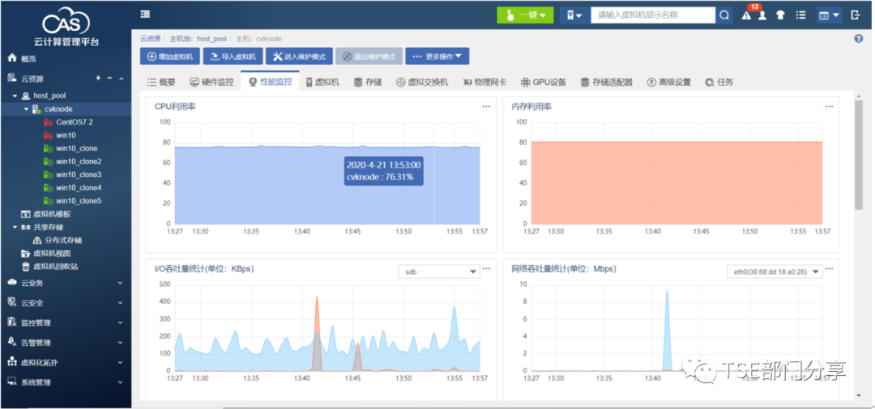Open 更多操作 more actions dropdown
This screenshot has height=409, width=875.
(x=437, y=57)
